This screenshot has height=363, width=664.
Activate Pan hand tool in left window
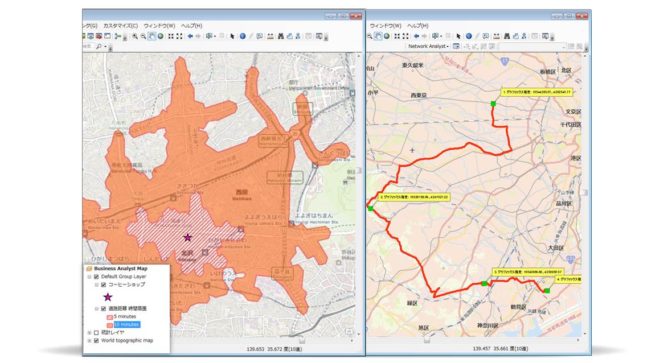tap(151, 36)
